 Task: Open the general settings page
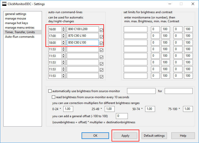click(x=16, y=14)
